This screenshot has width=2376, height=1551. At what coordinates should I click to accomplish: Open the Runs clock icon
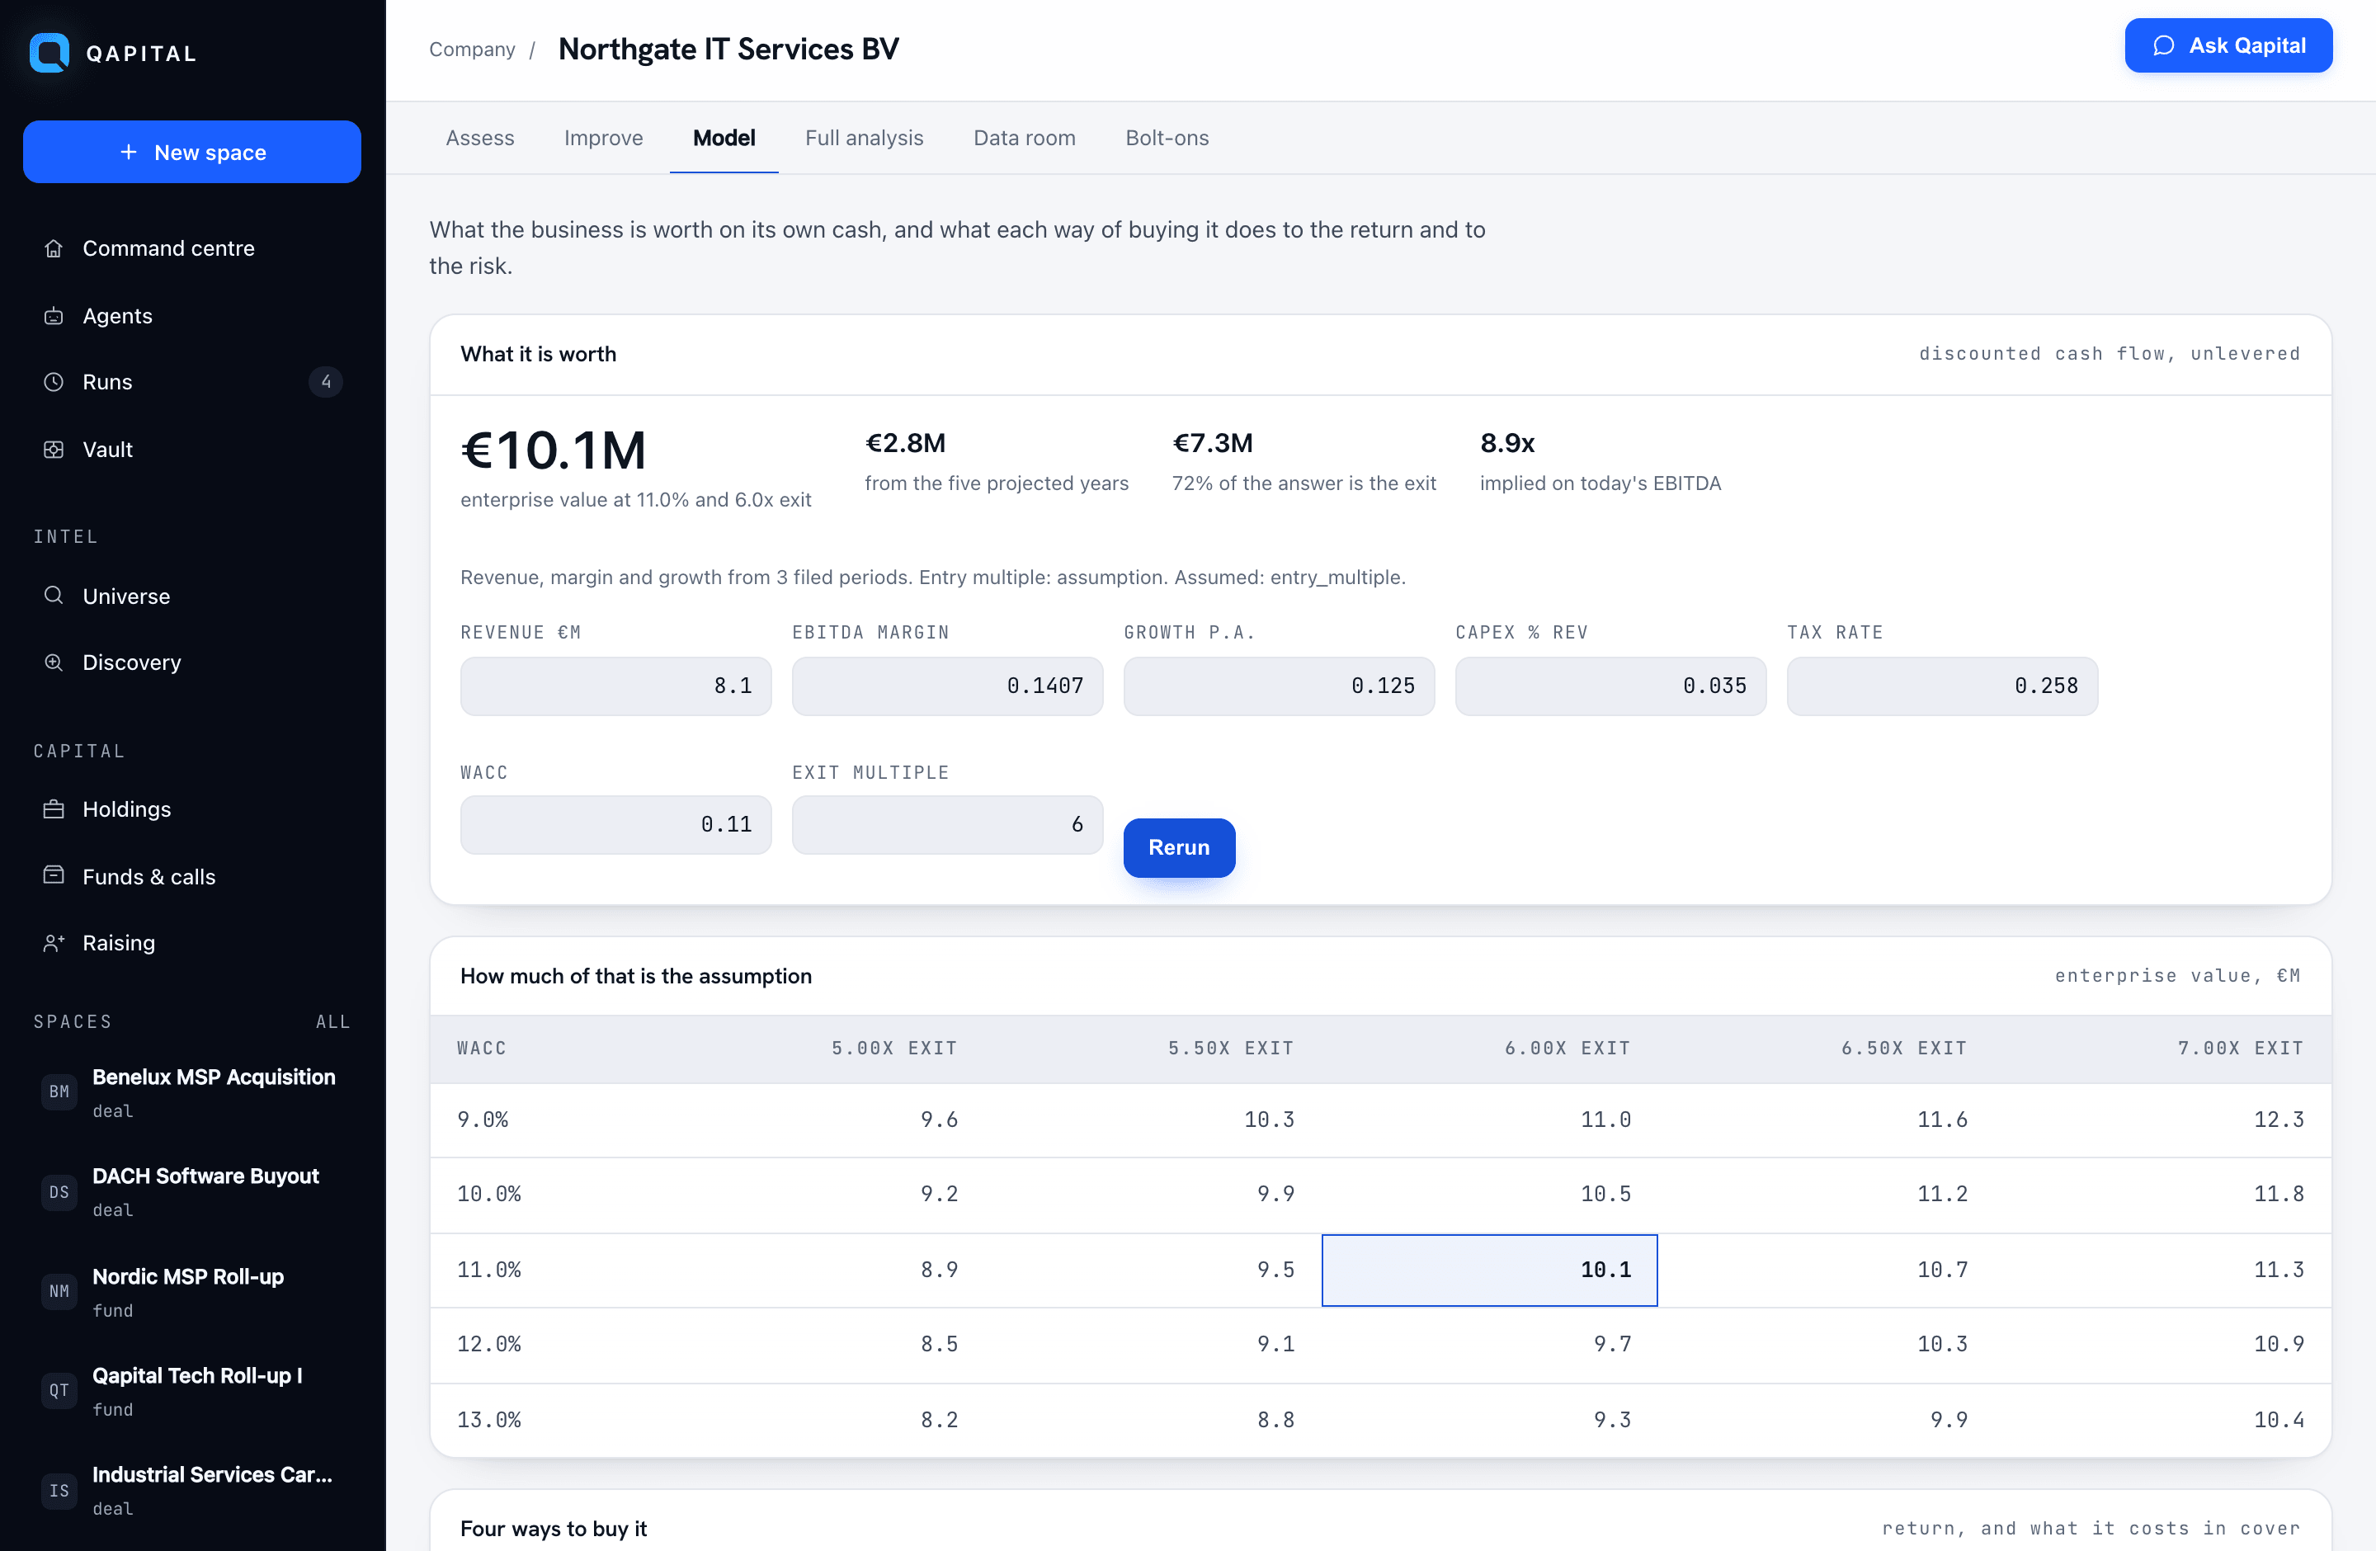[54, 382]
